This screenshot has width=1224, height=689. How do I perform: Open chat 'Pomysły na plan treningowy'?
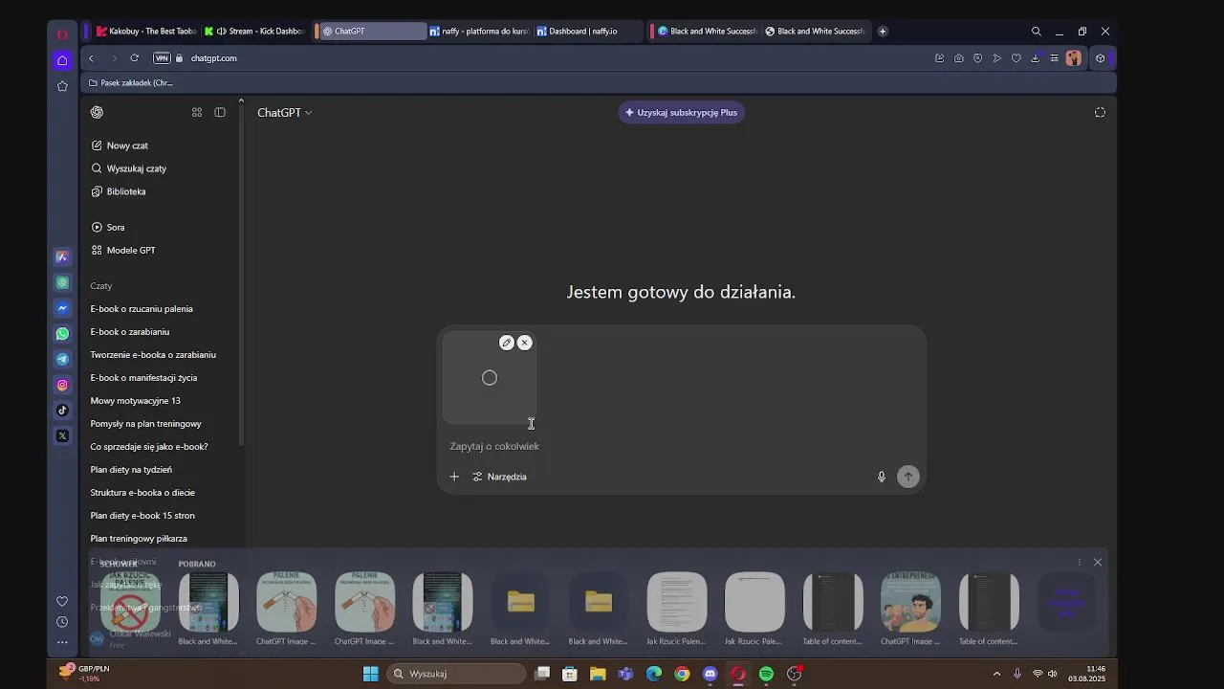[145, 424]
